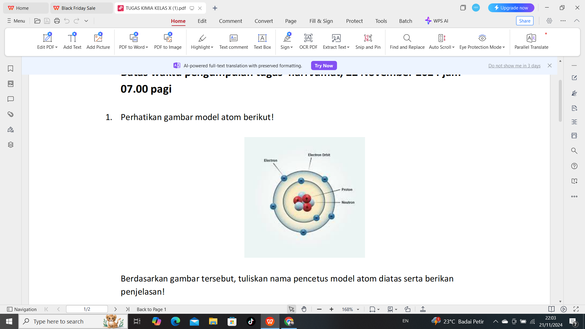Open the Highlight dropdown arrow
Viewport: 585px width, 329px height.
212,47
